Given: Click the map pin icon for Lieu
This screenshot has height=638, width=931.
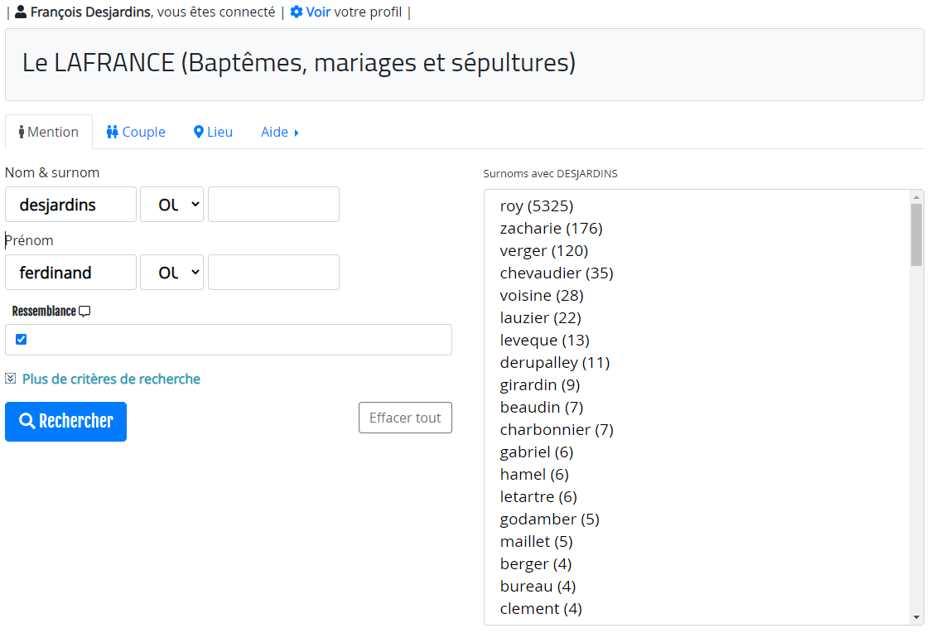Looking at the screenshot, I should click(x=199, y=132).
